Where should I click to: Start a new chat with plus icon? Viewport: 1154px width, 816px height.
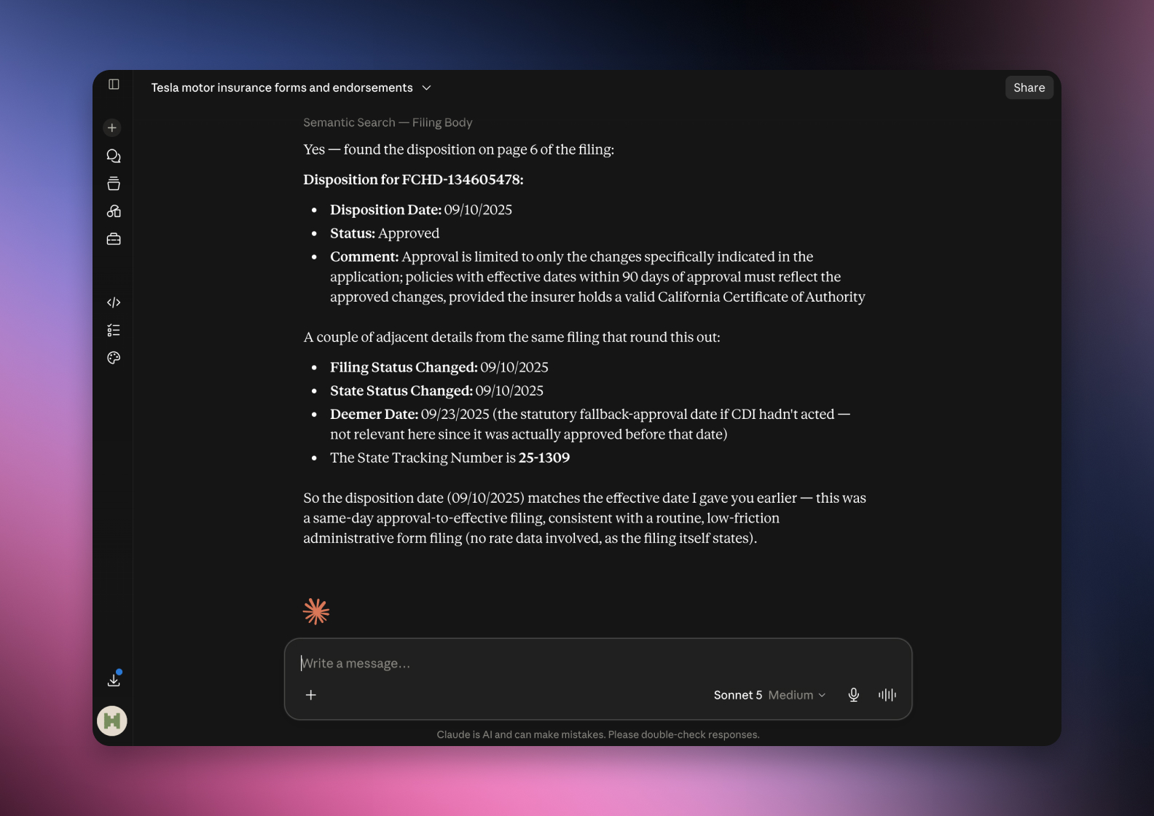(x=112, y=127)
